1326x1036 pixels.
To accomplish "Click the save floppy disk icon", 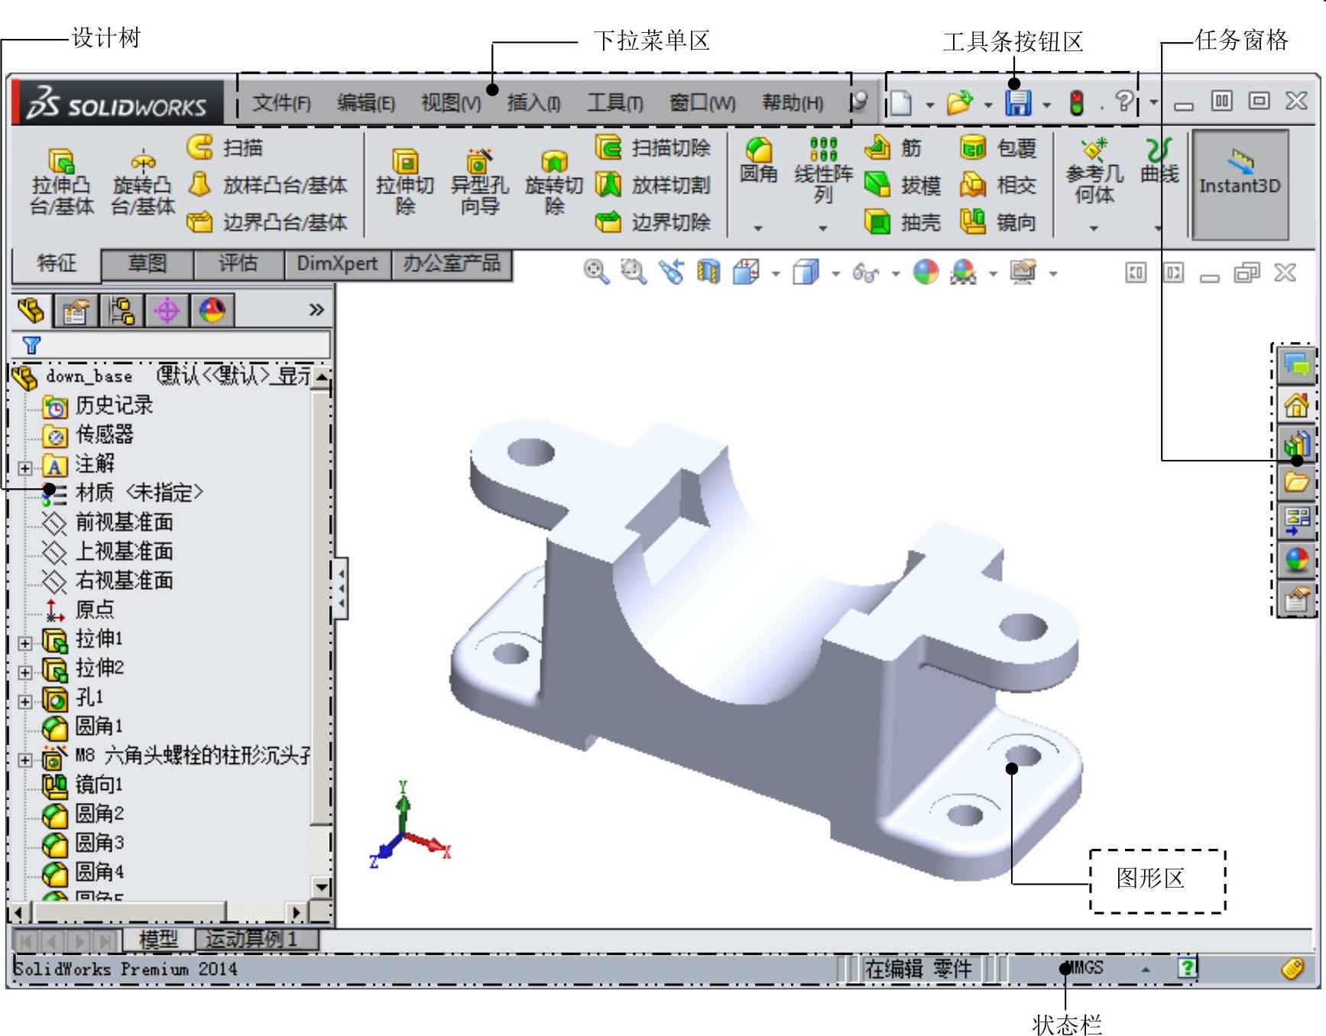I will [x=1017, y=102].
